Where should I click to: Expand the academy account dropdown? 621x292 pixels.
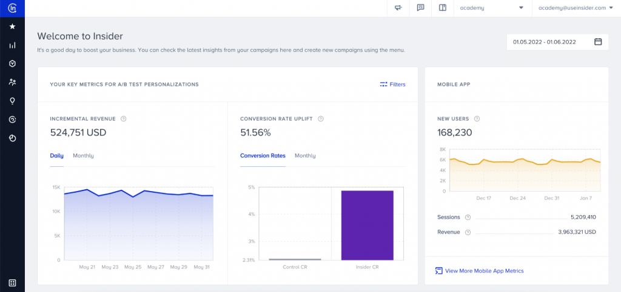pyautogui.click(x=492, y=8)
